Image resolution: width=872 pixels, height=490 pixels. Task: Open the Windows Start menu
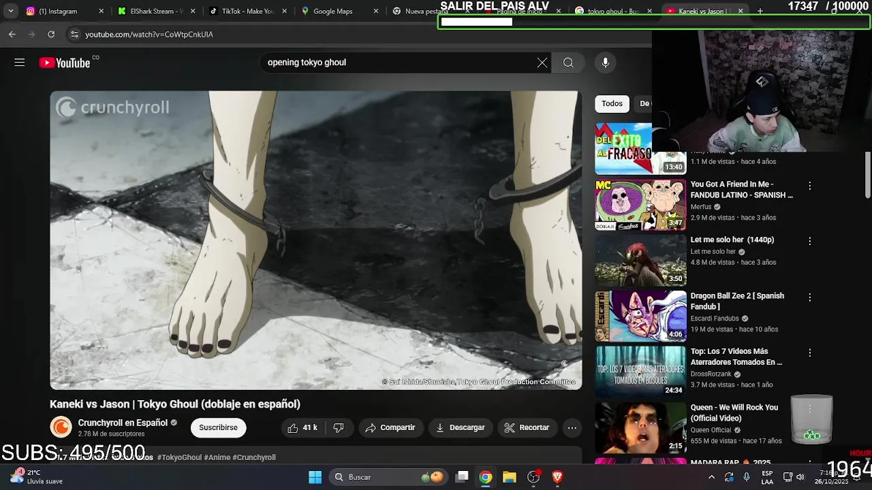315,477
